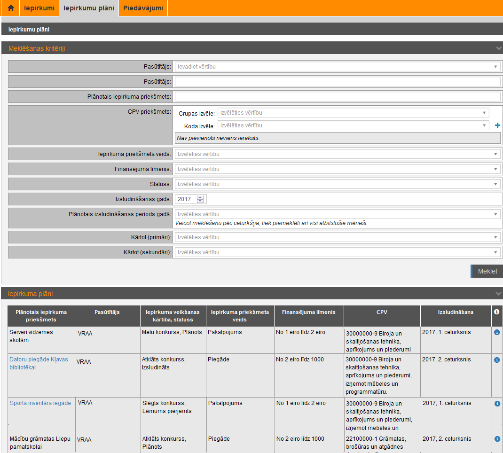
Task: Click the Plānotais iepirkuma priekšmets text field
Action: [x=337, y=97]
